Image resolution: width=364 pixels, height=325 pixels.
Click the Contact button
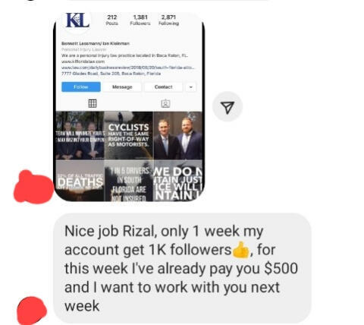coord(163,87)
